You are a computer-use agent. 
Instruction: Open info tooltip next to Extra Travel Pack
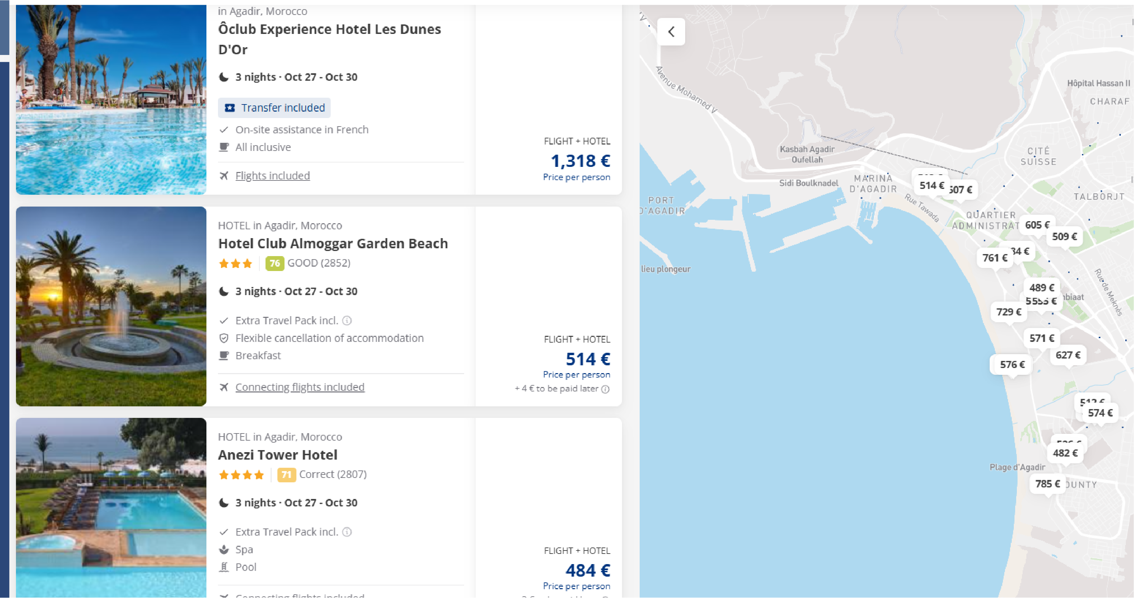click(347, 321)
